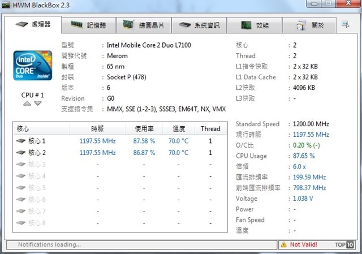Viewport: 362px width, 254px height.
Task: Select the 系統資訊 tab
Action: click(199, 25)
